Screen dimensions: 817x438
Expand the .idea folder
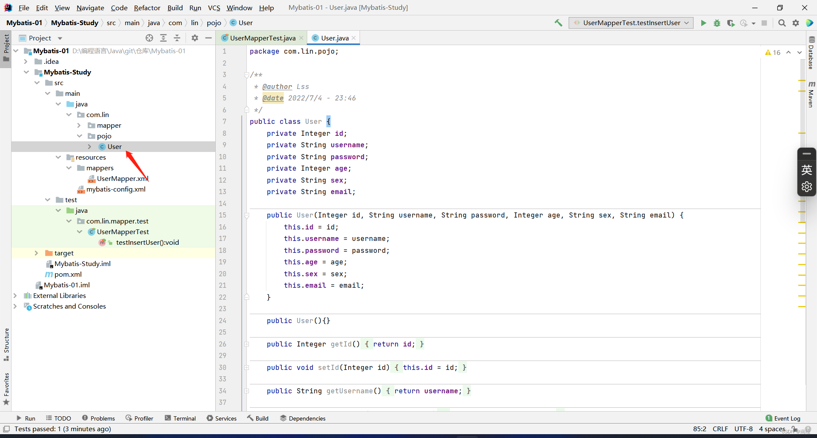pos(26,61)
